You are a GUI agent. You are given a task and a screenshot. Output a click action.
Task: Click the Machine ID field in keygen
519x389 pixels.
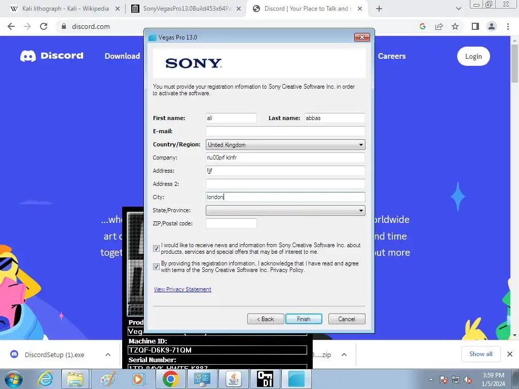[217, 350]
